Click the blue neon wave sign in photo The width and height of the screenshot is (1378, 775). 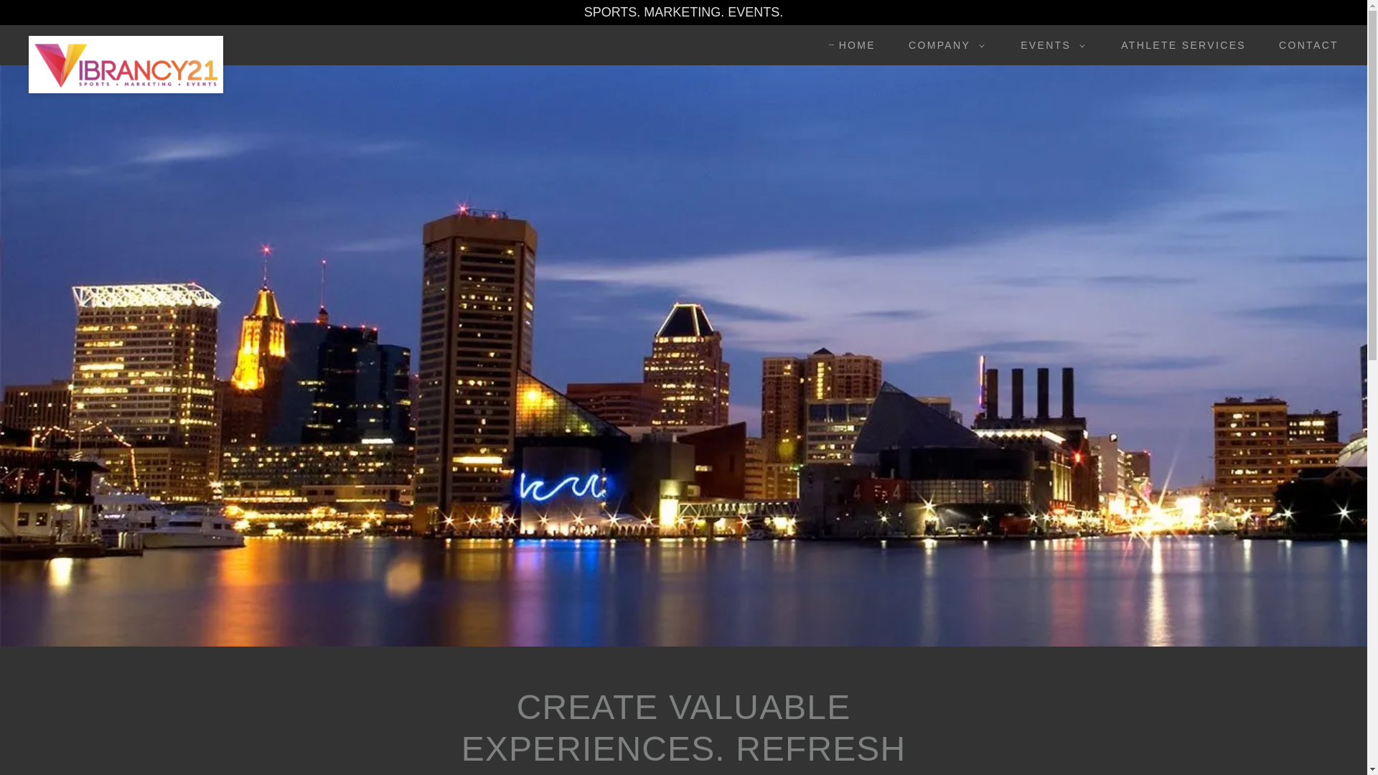[563, 487]
